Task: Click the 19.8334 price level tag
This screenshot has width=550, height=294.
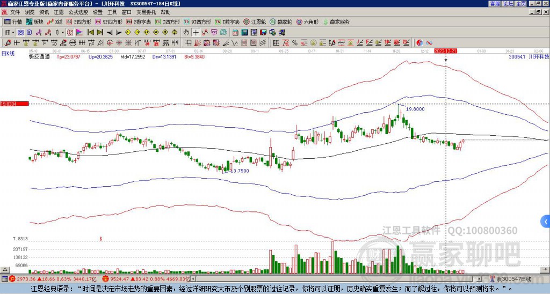Action: point(15,104)
